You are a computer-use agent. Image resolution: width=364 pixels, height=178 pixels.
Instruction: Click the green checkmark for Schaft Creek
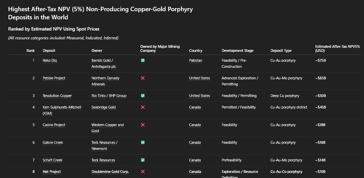click(x=143, y=160)
